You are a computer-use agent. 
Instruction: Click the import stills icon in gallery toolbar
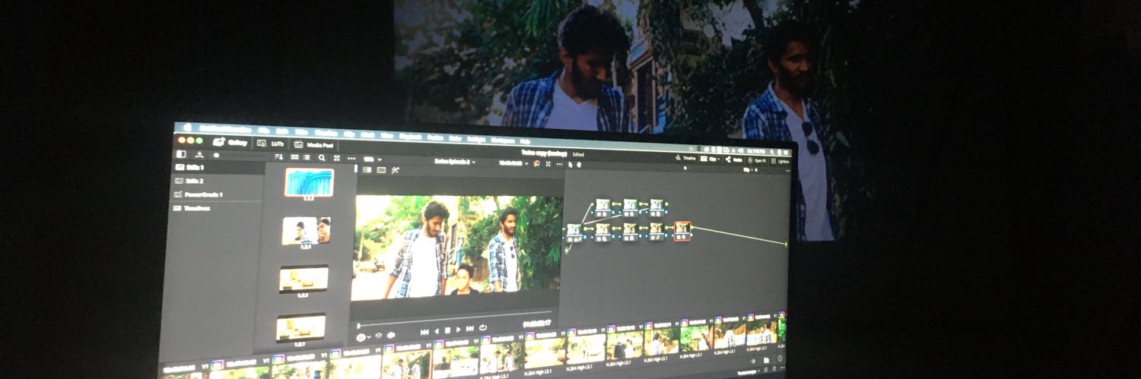coord(199,155)
